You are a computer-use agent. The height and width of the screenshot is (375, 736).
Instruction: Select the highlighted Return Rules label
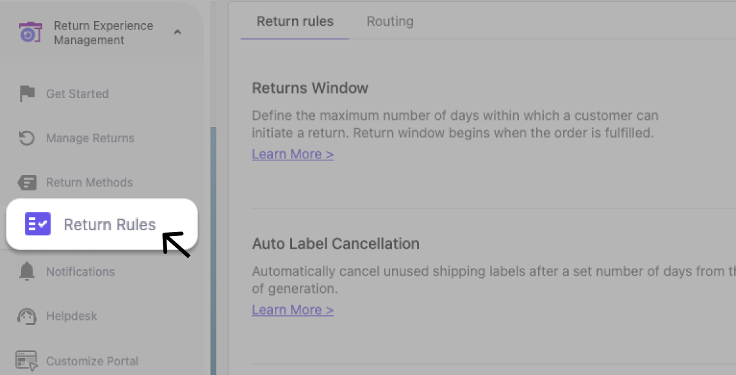pos(110,224)
